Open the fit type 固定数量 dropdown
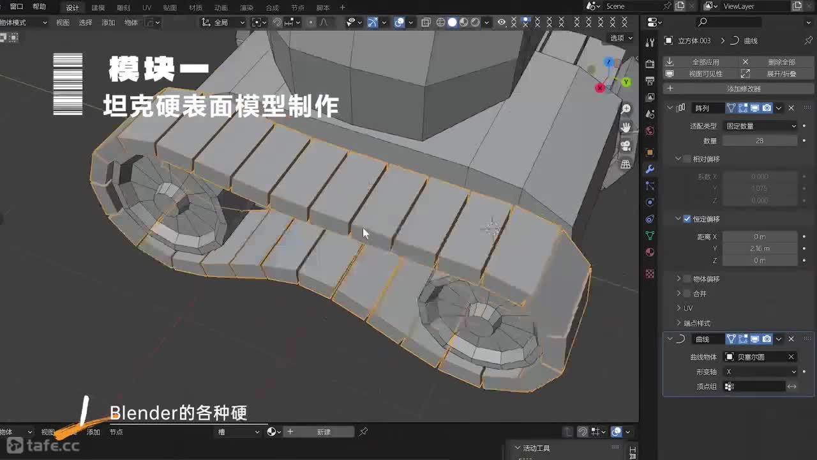817x460 pixels. click(x=760, y=126)
